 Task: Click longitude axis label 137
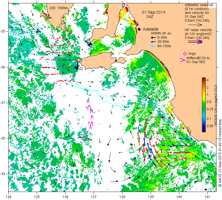coord(94,197)
